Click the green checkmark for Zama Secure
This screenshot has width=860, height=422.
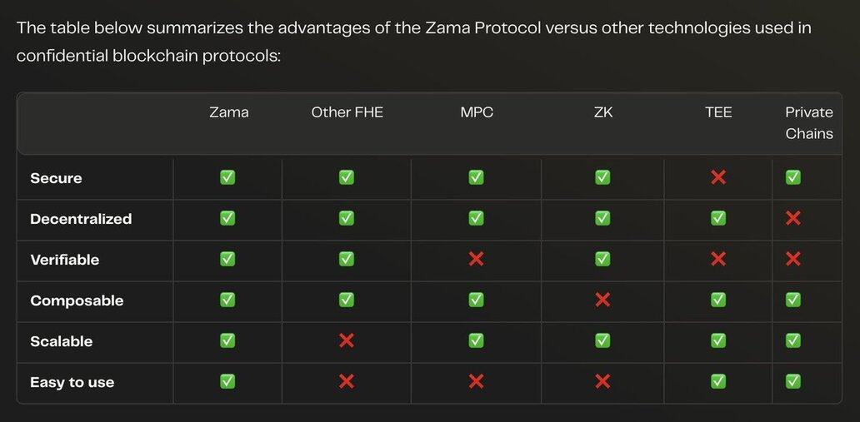tap(227, 177)
